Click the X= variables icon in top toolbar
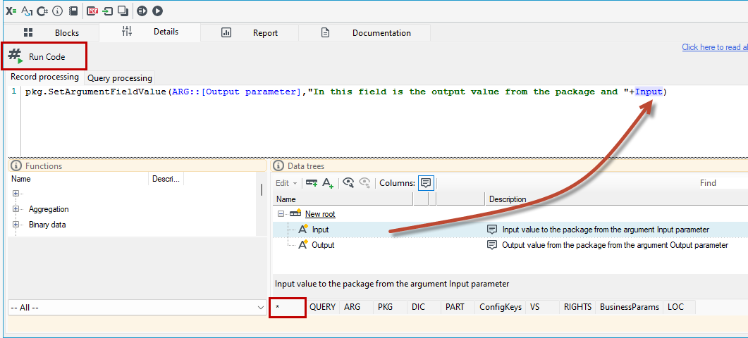This screenshot has width=748, height=338. click(x=11, y=11)
